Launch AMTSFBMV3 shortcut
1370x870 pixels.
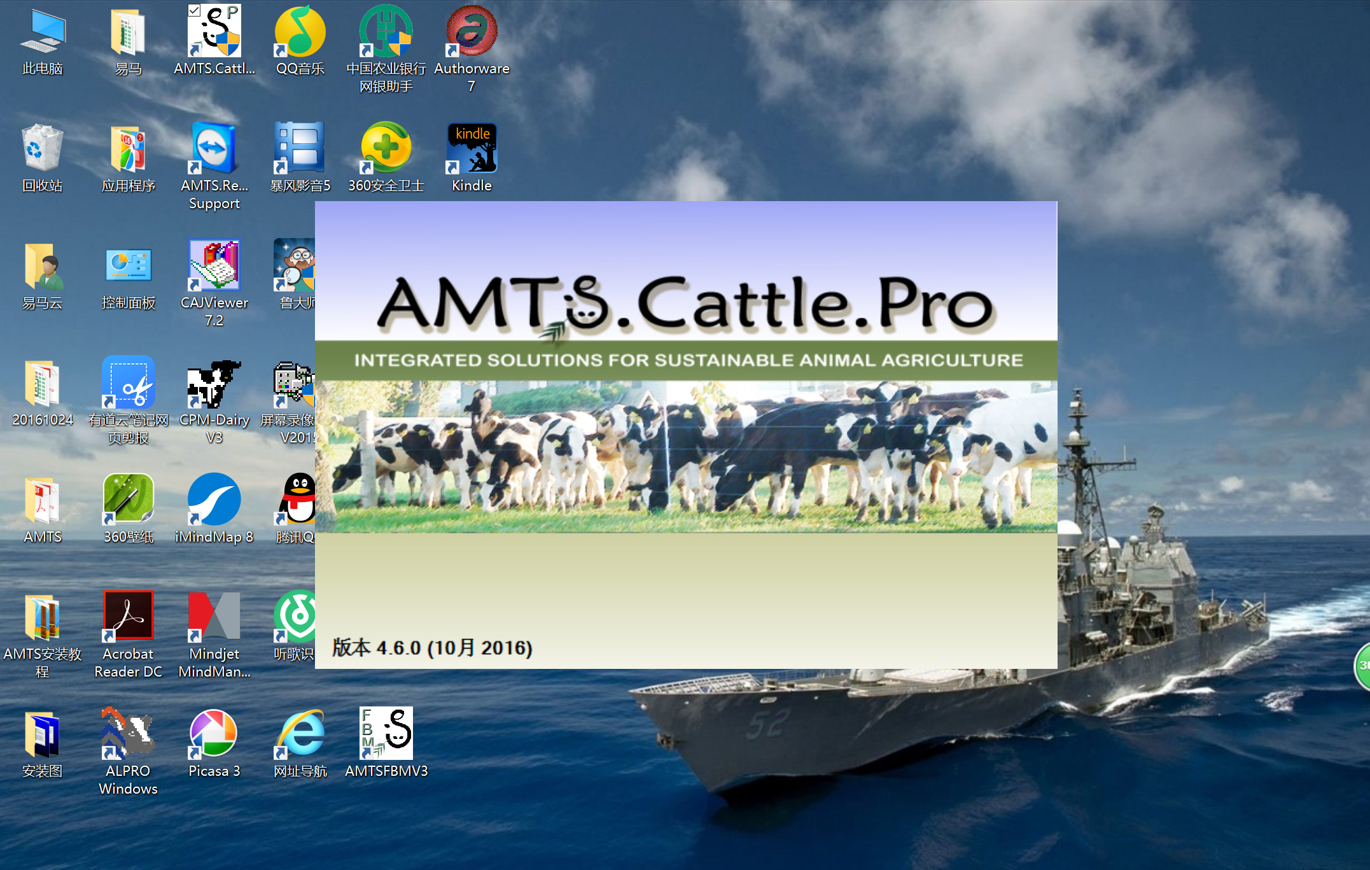[386, 744]
